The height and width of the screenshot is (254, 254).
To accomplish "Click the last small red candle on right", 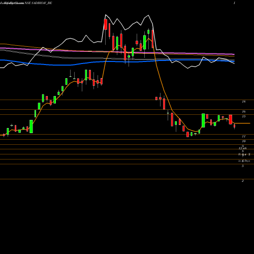I will [235, 126].
